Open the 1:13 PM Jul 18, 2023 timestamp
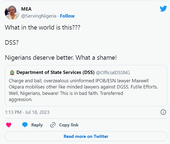170x144 pixels. [27, 112]
